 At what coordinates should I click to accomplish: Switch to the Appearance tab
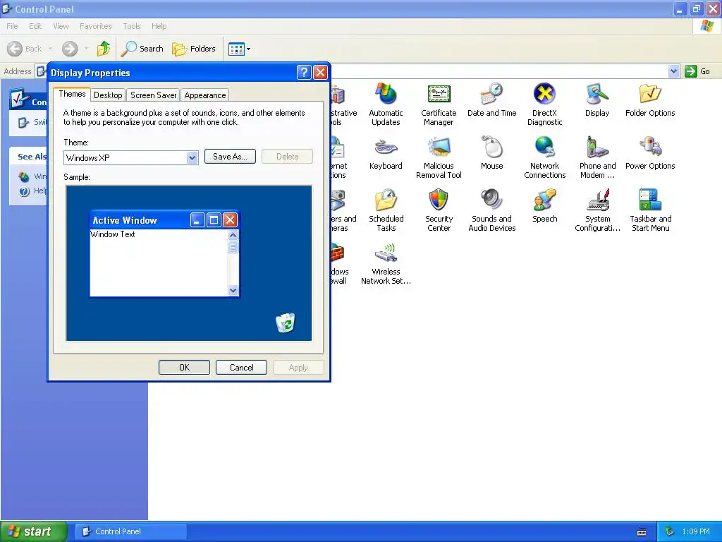205,95
